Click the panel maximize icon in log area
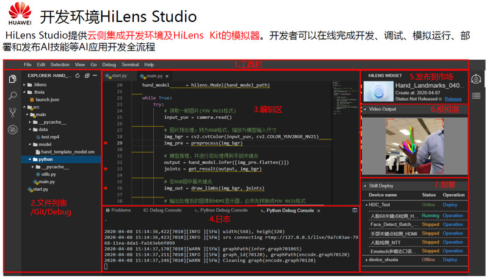 point(354,210)
